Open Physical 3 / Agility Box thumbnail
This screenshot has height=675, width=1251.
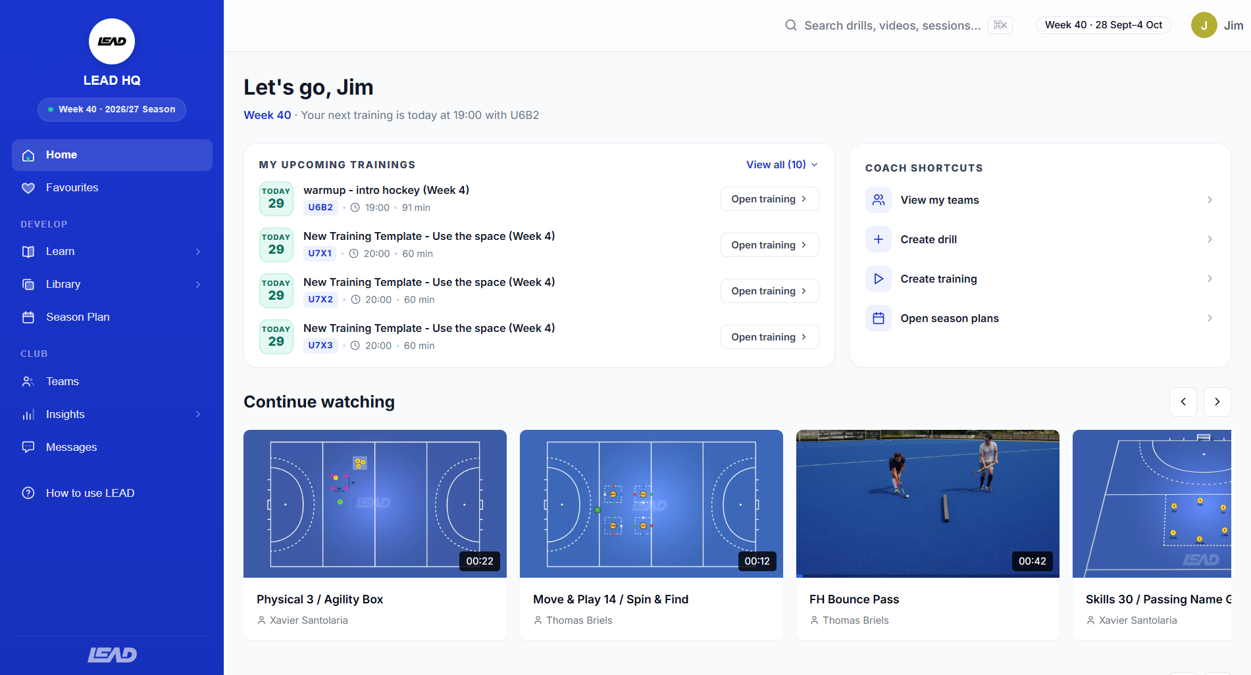pos(375,504)
